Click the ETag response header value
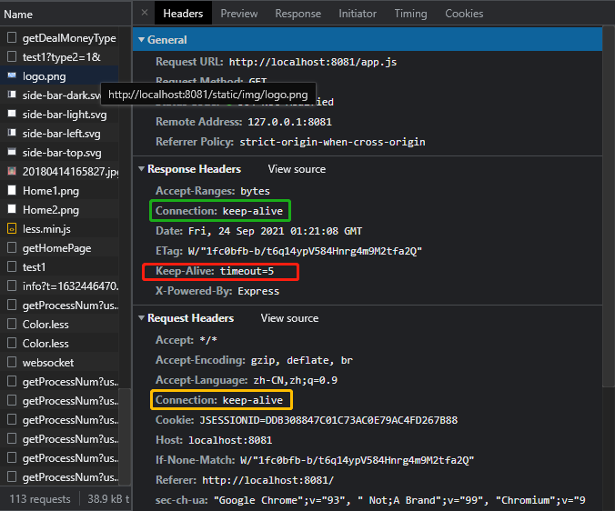615x511 pixels. (x=305, y=251)
